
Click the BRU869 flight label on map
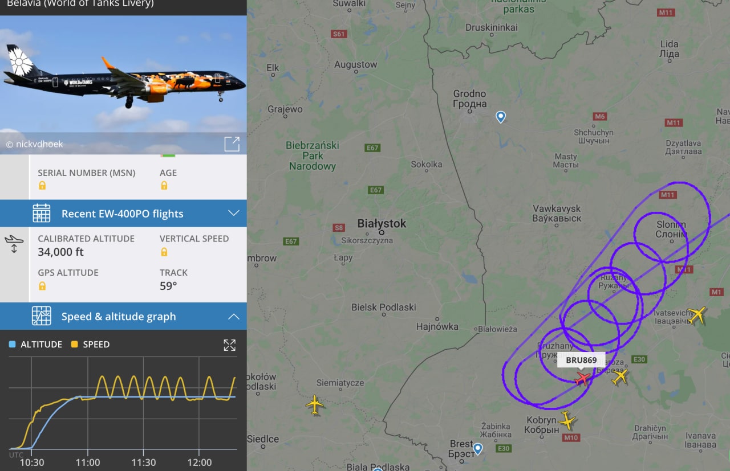click(581, 360)
